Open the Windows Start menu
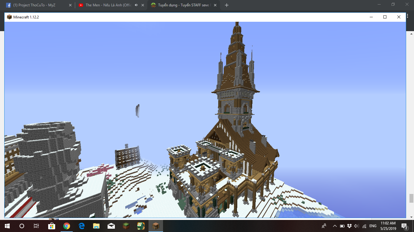 point(7,226)
